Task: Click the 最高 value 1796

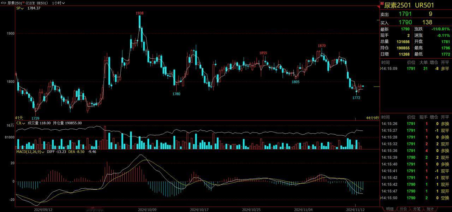Action: pyautogui.click(x=446, y=48)
